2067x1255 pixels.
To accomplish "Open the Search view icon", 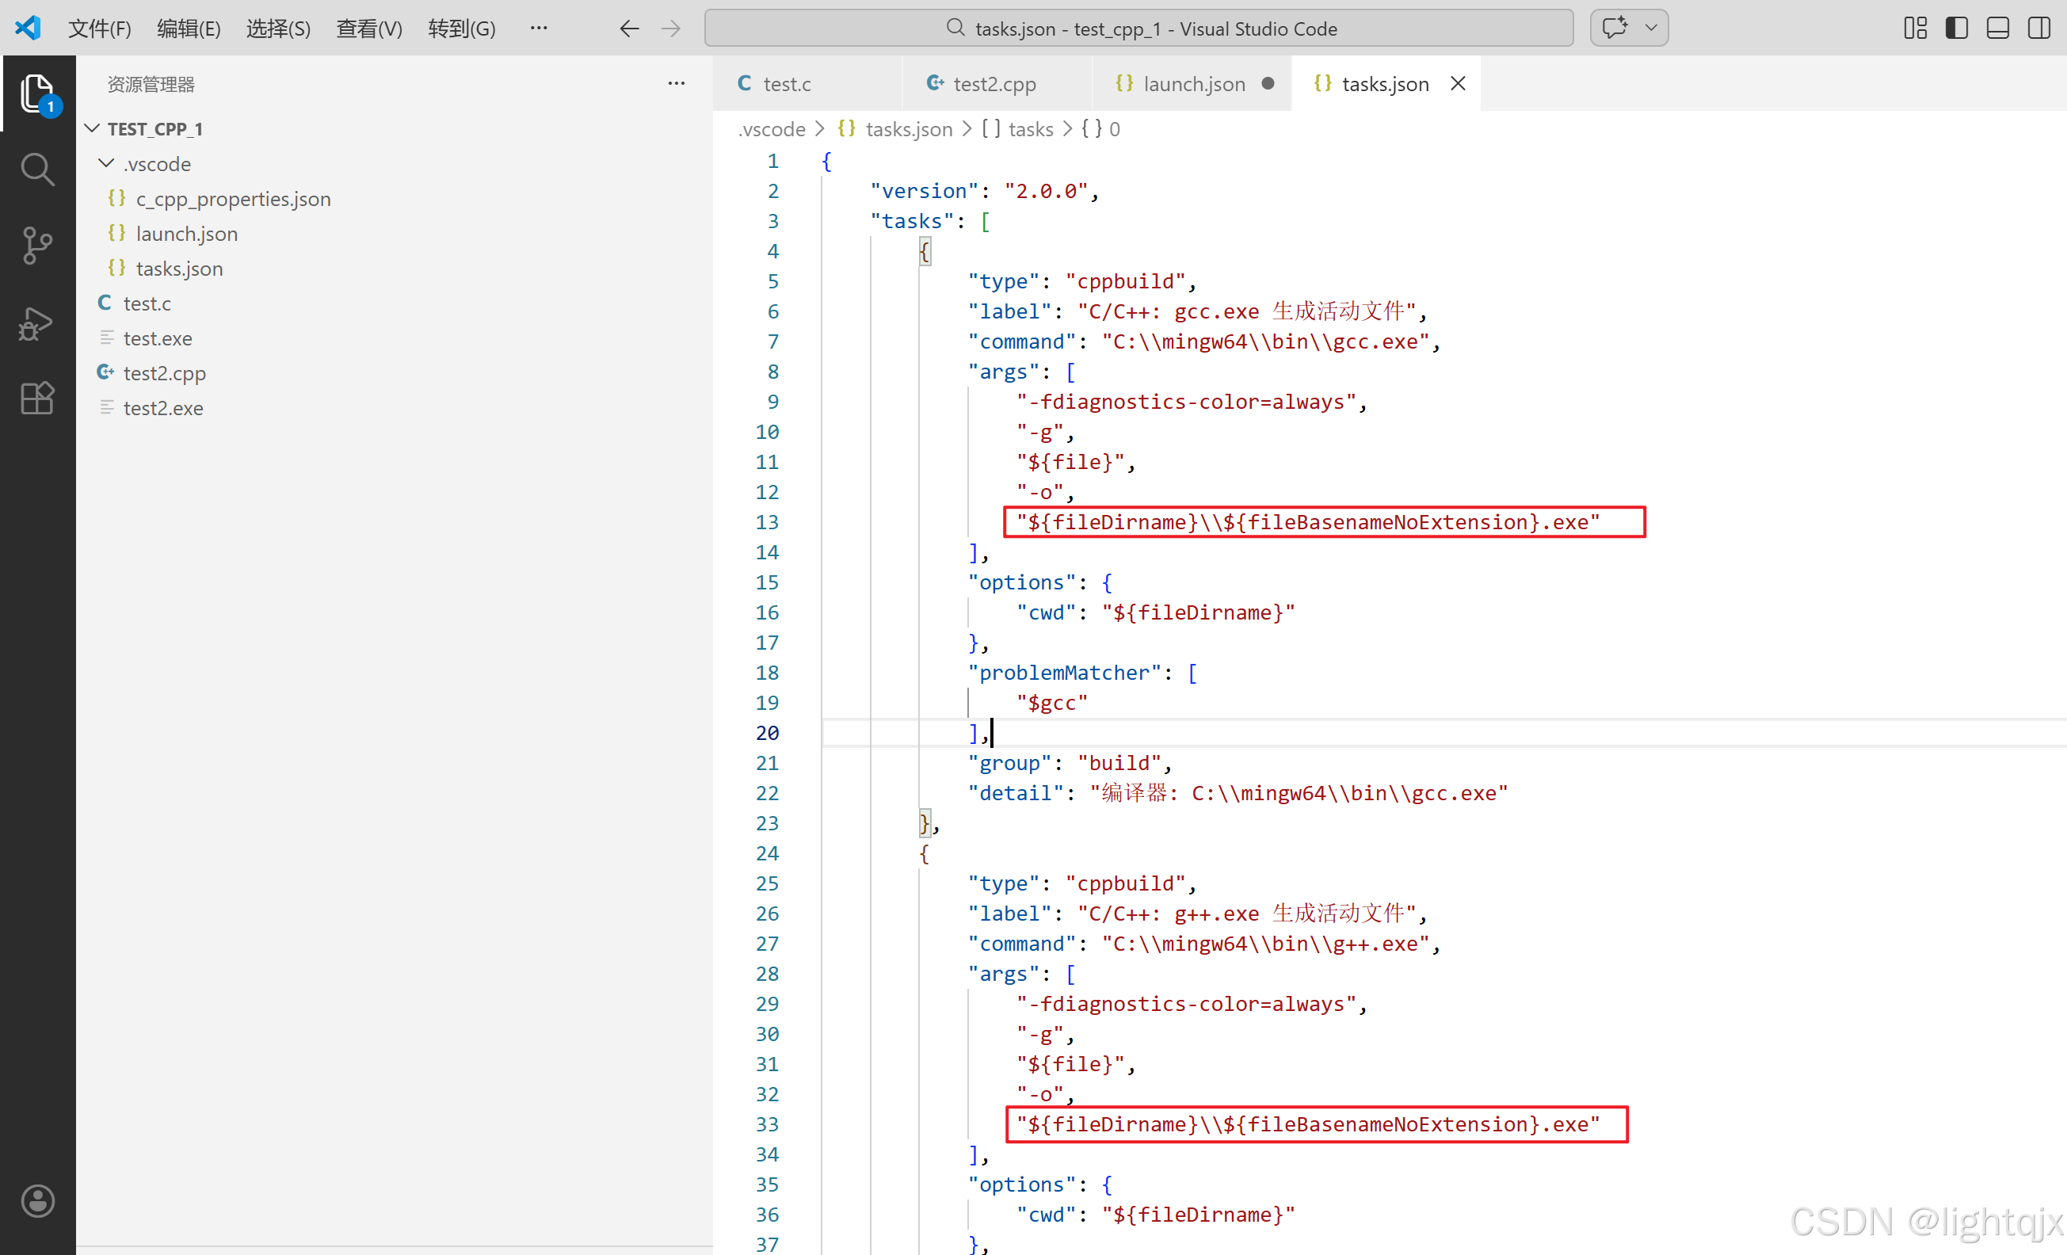I will pos(38,170).
